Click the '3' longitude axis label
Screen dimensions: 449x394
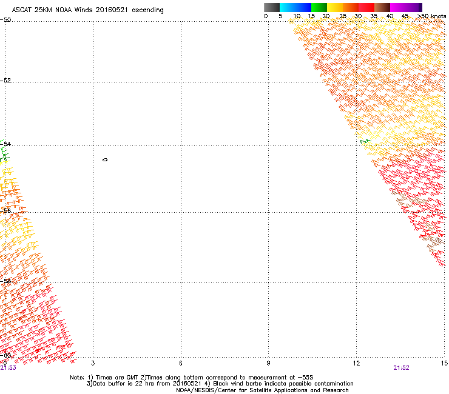93,363
